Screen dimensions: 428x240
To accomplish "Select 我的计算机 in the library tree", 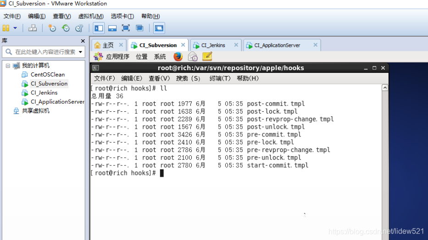I will tap(36, 65).
